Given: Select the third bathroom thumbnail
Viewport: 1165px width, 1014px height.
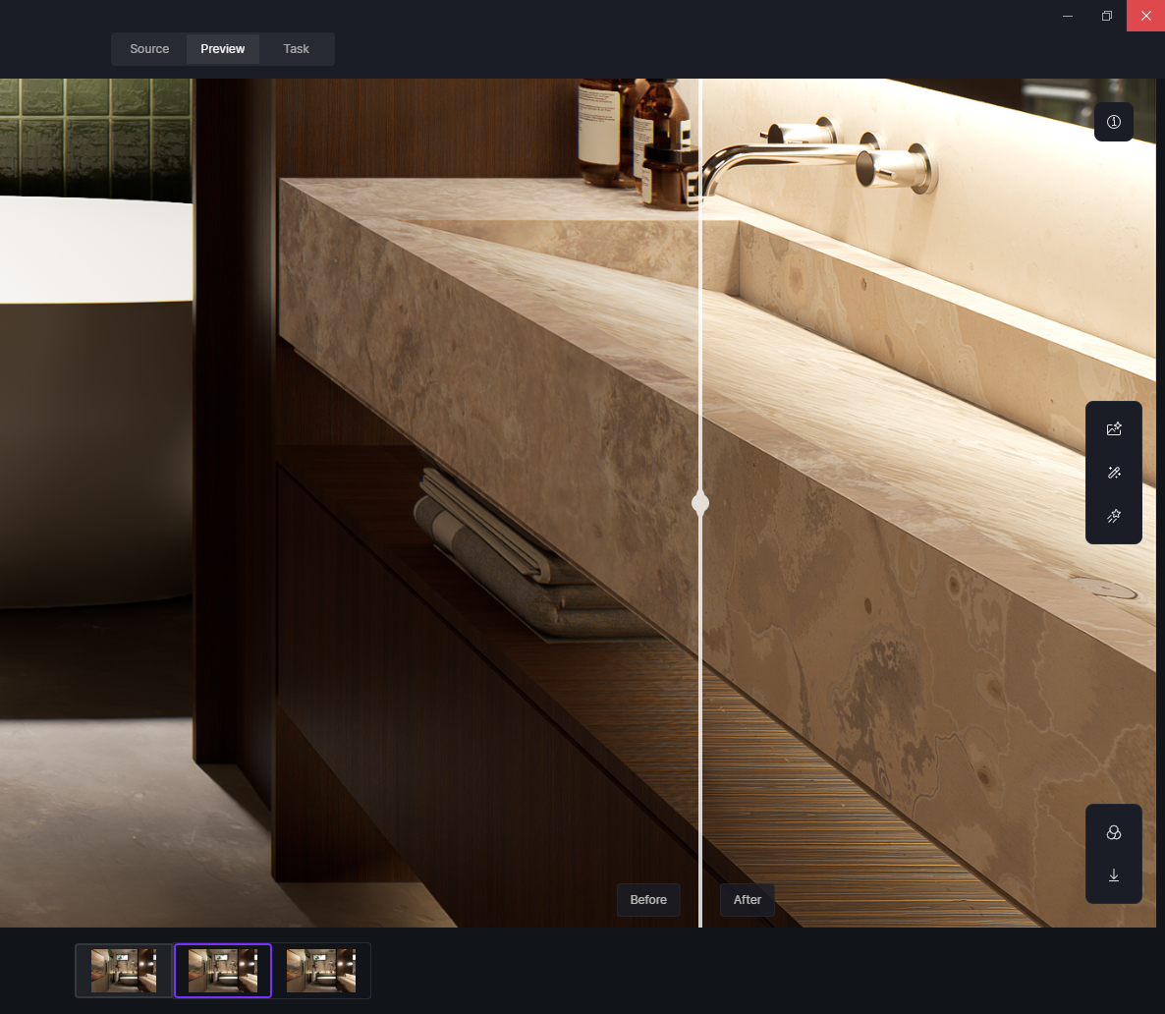Looking at the screenshot, I should click(x=321, y=971).
